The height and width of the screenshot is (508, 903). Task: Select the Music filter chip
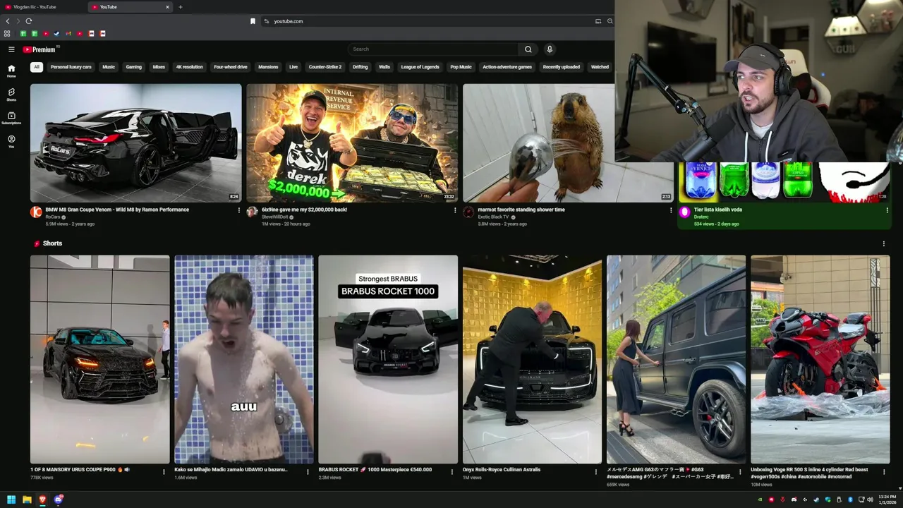coord(109,67)
